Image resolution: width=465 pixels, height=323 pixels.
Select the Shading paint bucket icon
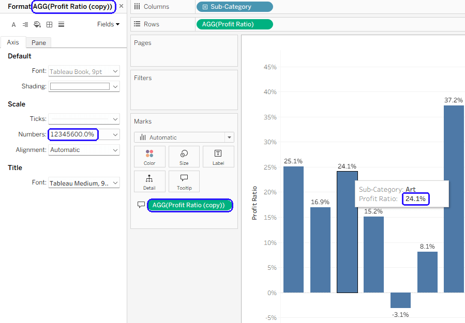click(37, 24)
